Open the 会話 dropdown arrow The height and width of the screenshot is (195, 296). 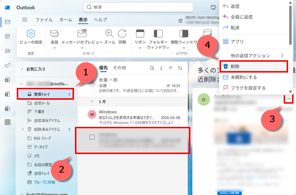[x=54, y=48]
